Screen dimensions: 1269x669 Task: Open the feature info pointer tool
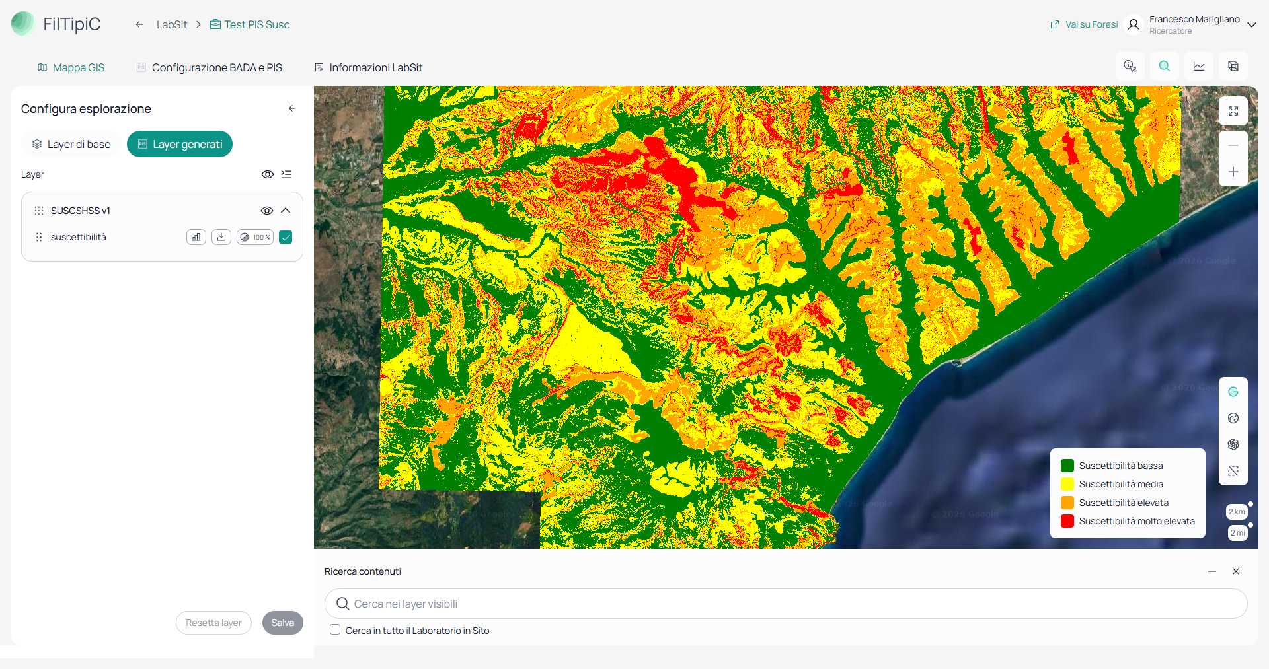point(1130,66)
